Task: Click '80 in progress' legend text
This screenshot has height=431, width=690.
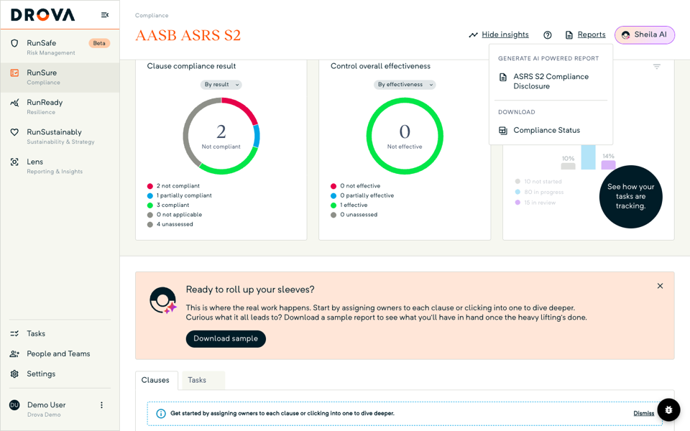Action: click(x=544, y=193)
